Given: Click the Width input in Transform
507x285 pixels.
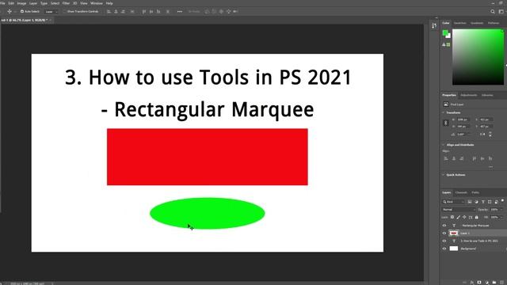Looking at the screenshot, I should click(463, 120).
